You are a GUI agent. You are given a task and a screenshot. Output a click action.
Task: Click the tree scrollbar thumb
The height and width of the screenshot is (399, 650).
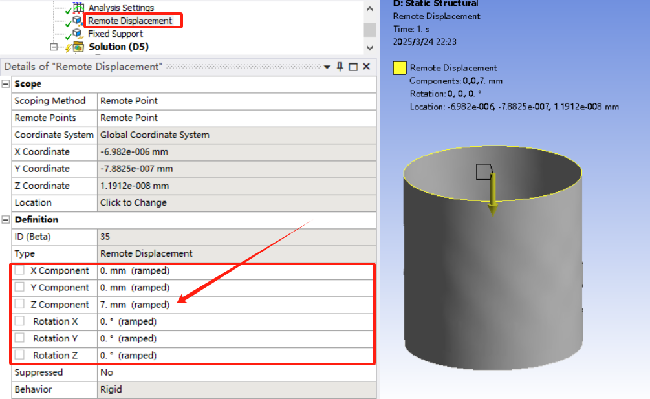[x=370, y=30]
